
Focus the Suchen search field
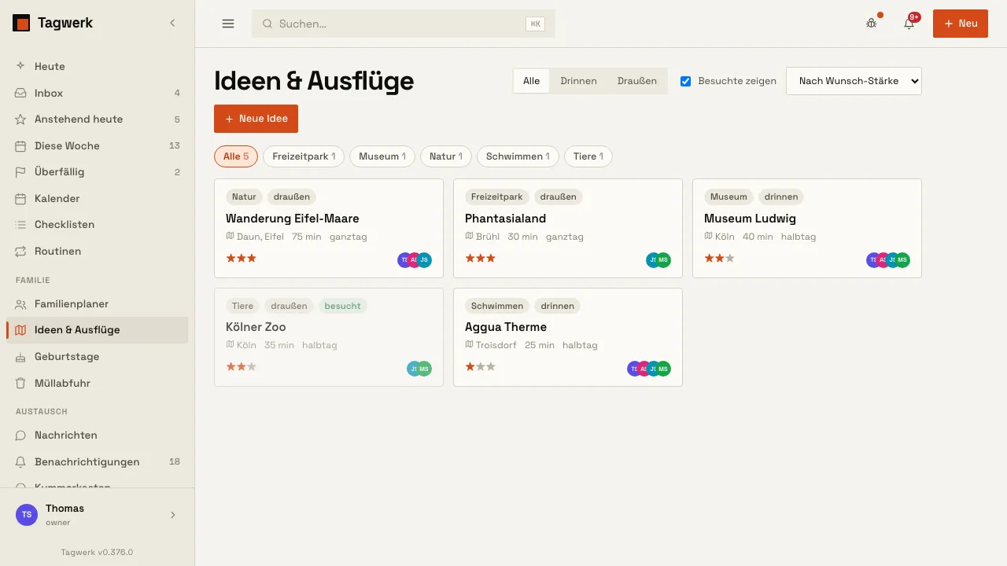pos(404,24)
